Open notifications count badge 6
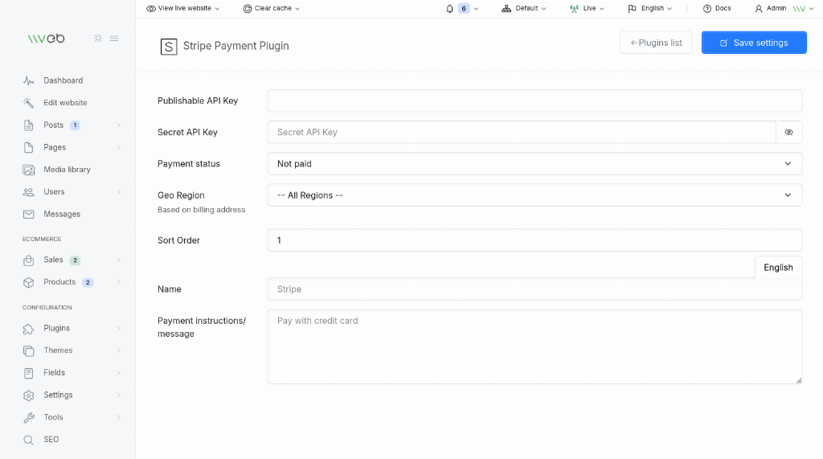823x459 pixels. point(464,8)
